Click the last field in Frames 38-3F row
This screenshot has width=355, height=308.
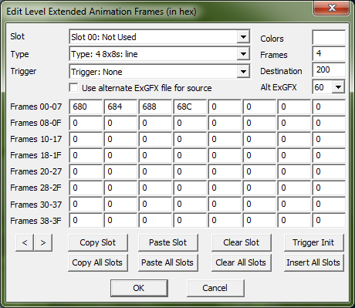[329, 220]
